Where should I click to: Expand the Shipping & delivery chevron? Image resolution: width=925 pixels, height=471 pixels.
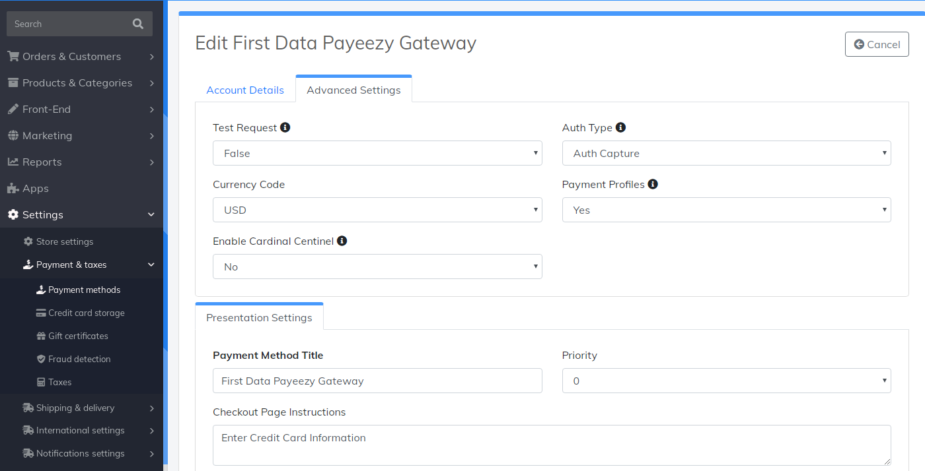(152, 408)
